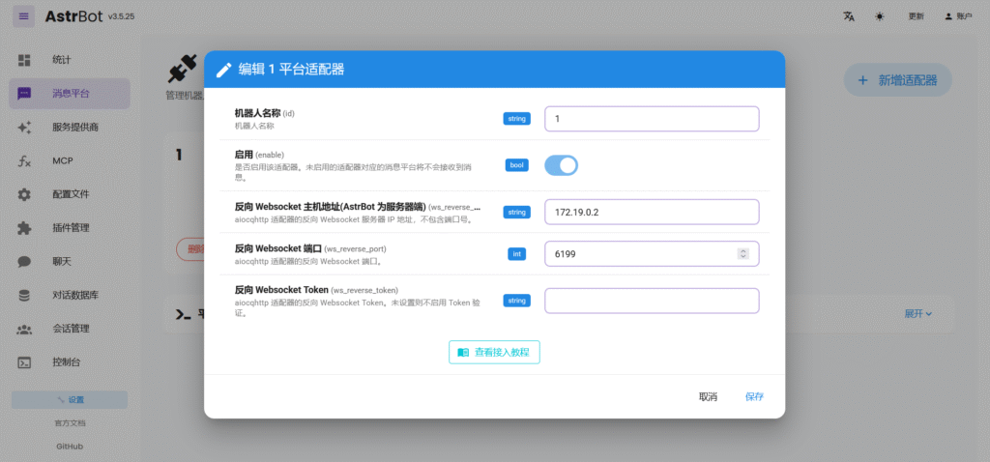The image size is (990, 462).
Task: Go to 配置文件 menu item
Action: pyautogui.click(x=70, y=194)
